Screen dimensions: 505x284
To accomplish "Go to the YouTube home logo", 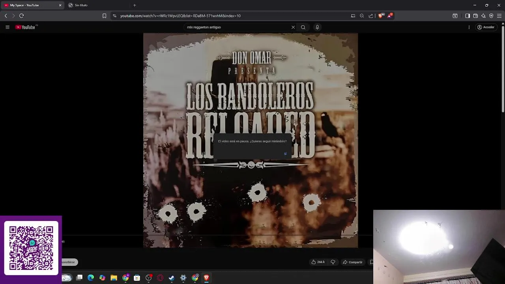I will [x=26, y=27].
